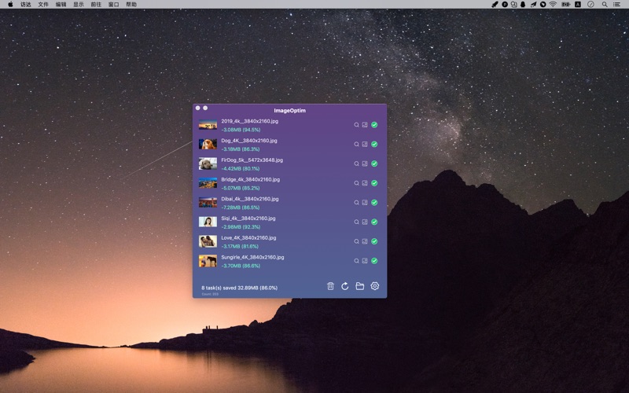Click green checkmark for Dibai_4k__3840x2160.jpg
This screenshot has width=629, height=393.
point(374,203)
